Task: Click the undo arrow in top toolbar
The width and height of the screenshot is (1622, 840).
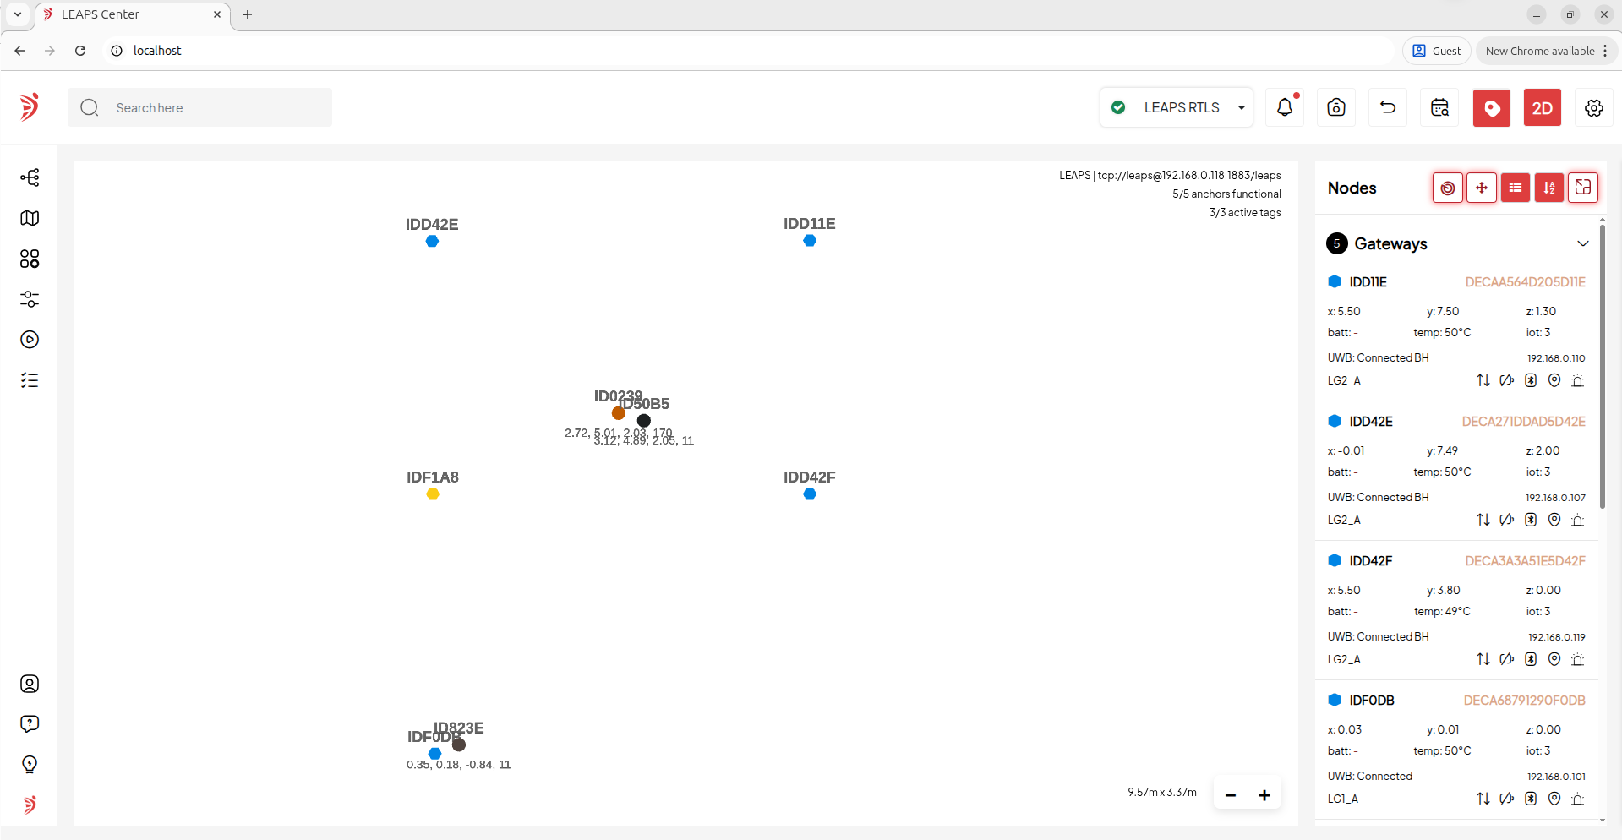Action: [x=1388, y=107]
